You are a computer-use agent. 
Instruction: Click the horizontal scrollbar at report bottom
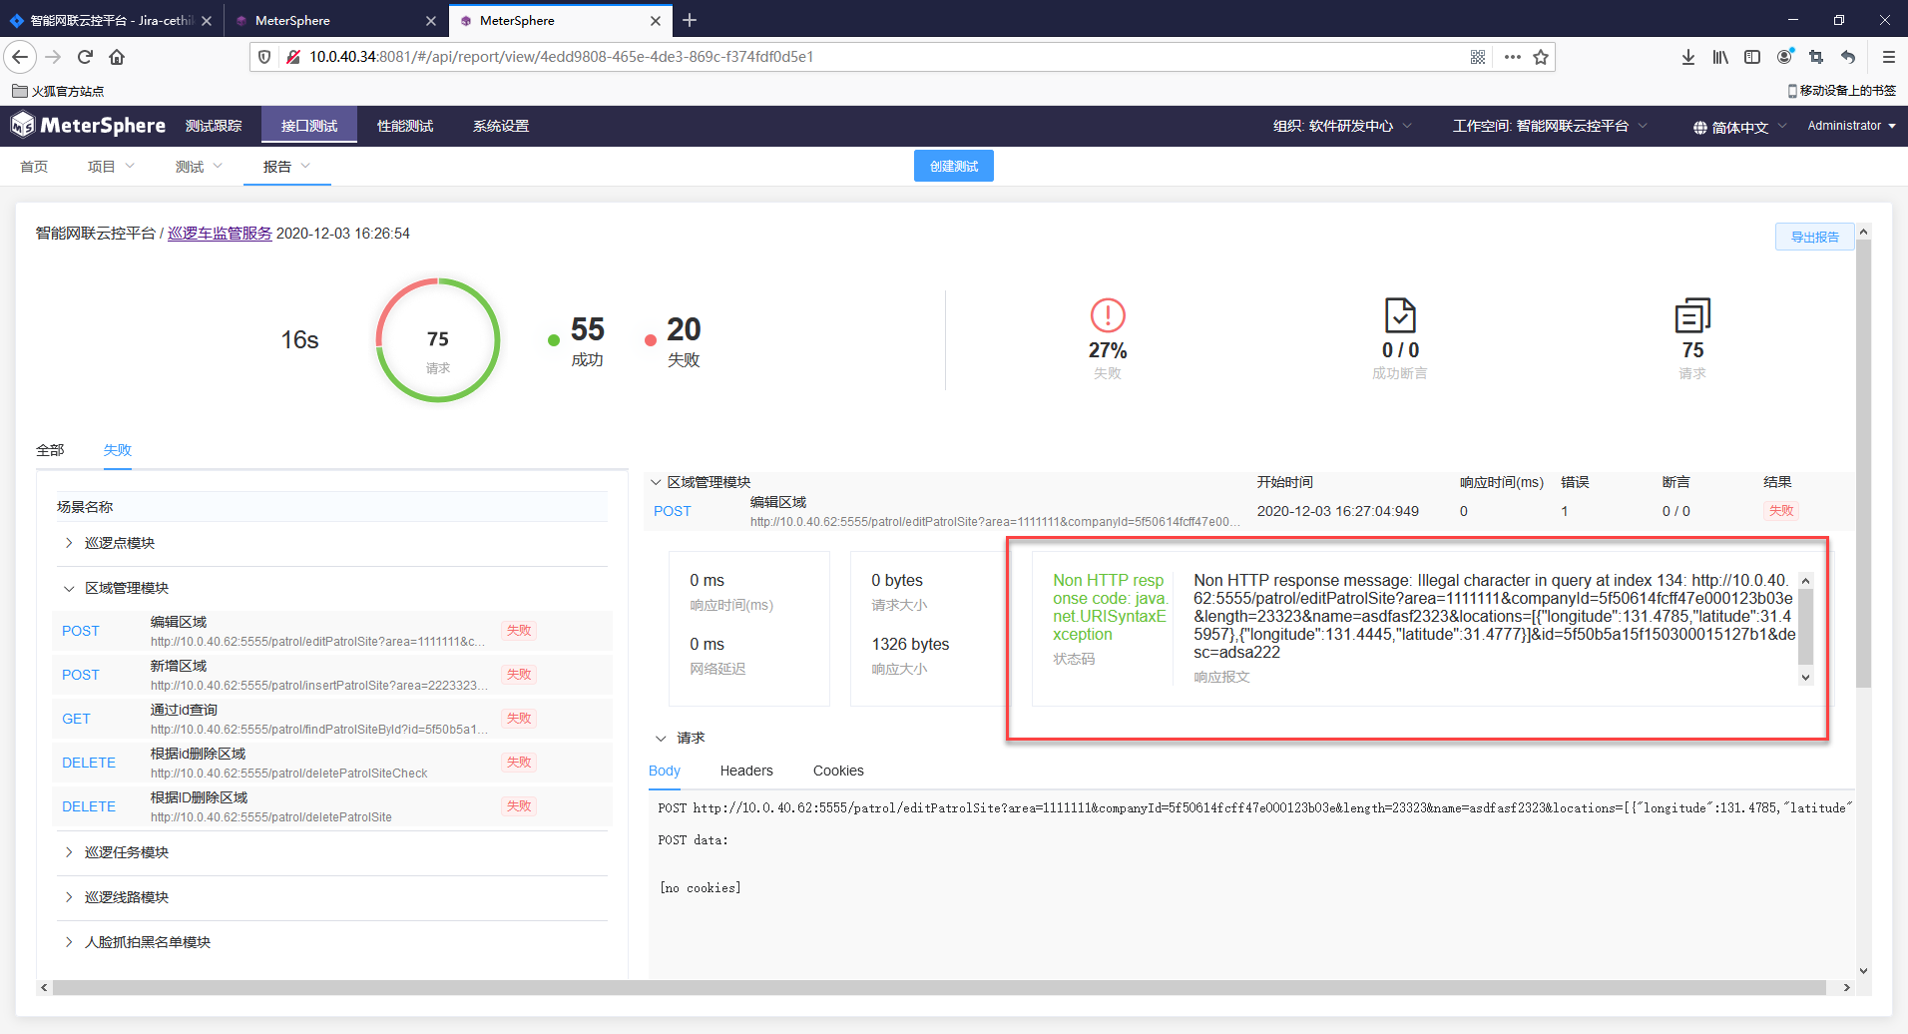[938, 987]
